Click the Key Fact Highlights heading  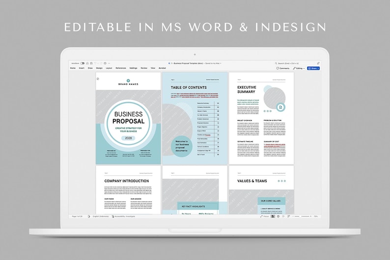click(x=193, y=207)
